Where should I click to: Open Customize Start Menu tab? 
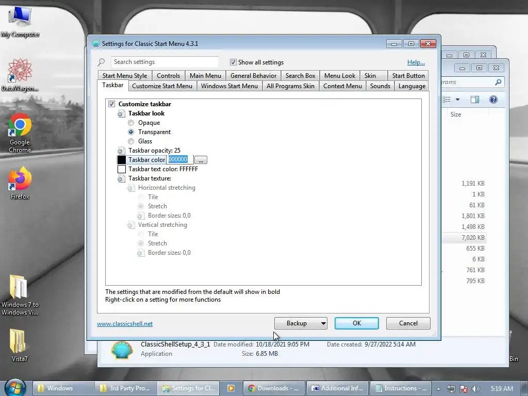[x=162, y=86]
